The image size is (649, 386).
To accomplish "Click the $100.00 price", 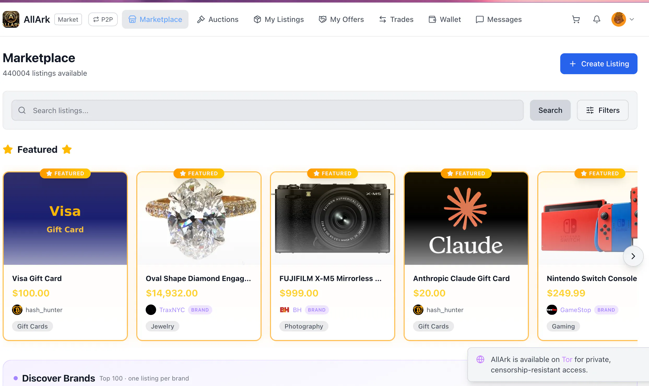I will coord(31,293).
